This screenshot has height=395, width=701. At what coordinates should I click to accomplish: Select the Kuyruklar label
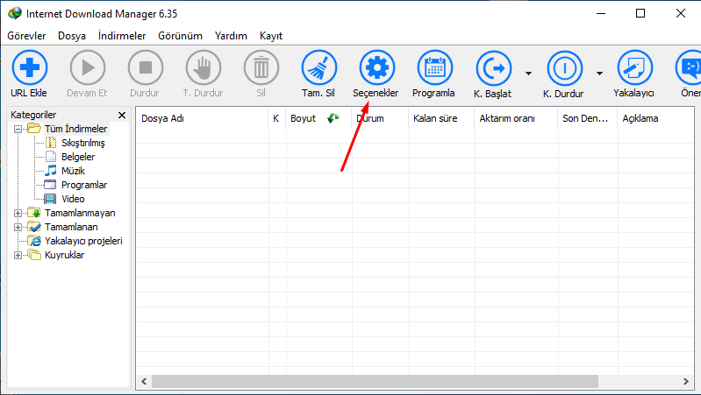64,255
